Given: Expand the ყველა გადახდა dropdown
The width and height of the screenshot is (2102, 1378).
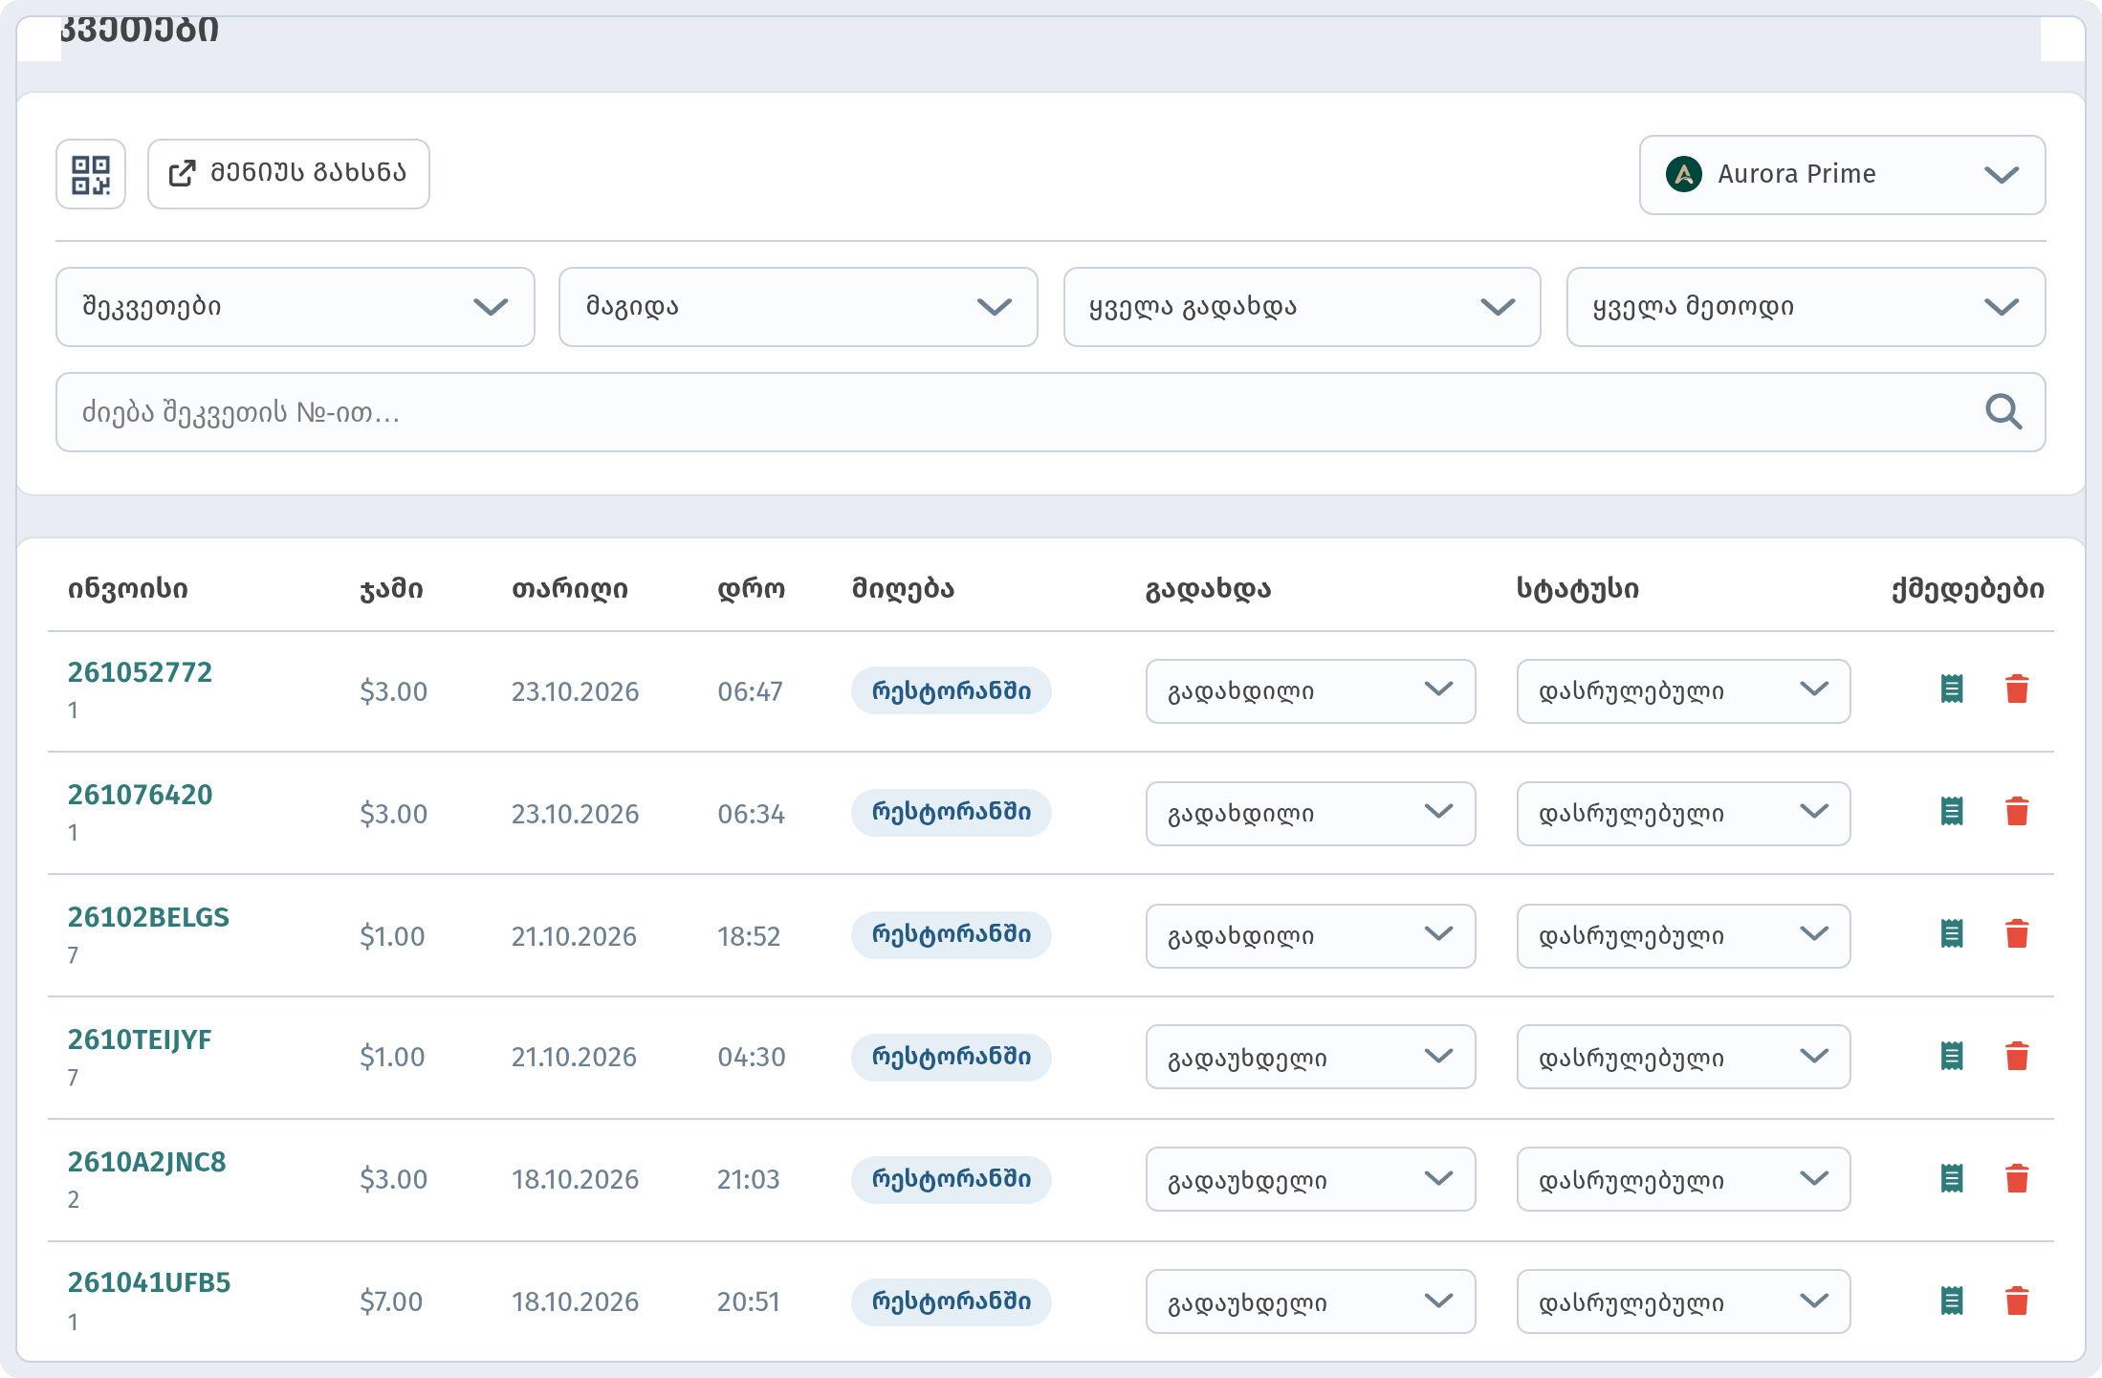Looking at the screenshot, I should (x=1302, y=307).
